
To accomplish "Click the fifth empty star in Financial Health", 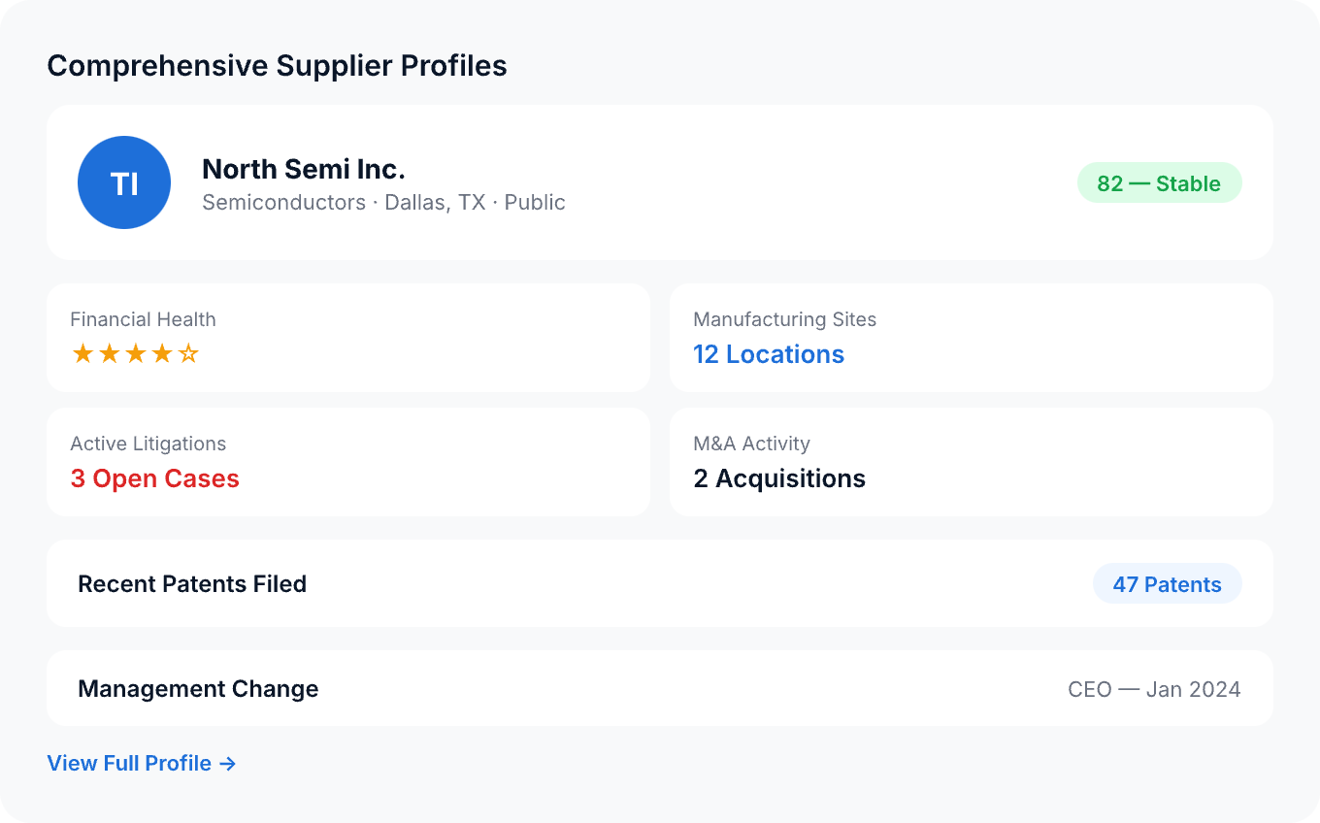I will [x=189, y=354].
